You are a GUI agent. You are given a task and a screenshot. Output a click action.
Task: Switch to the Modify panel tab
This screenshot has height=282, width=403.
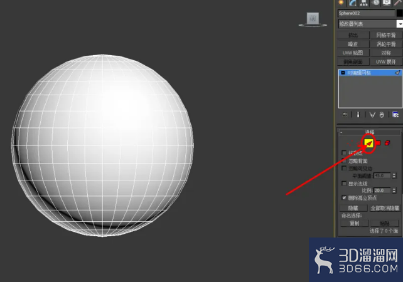pyautogui.click(x=352, y=3)
